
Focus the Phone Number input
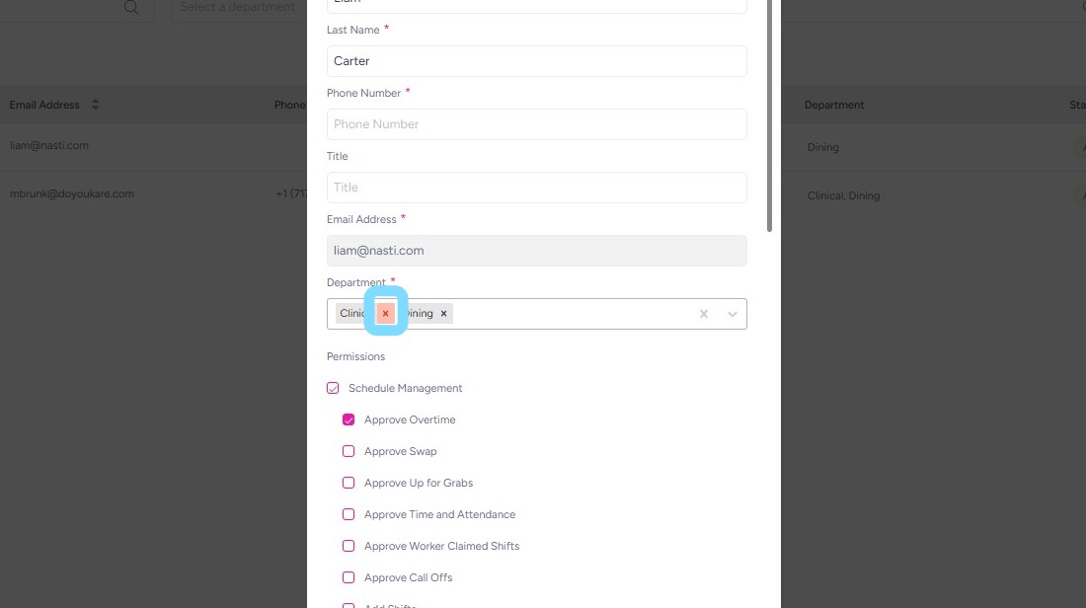point(536,124)
